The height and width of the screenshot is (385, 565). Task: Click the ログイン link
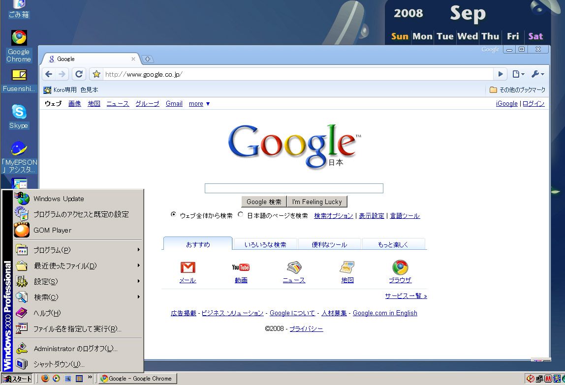coord(534,104)
